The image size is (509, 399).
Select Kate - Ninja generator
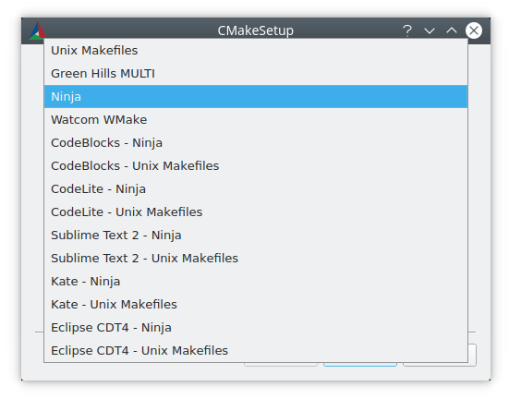click(256, 281)
